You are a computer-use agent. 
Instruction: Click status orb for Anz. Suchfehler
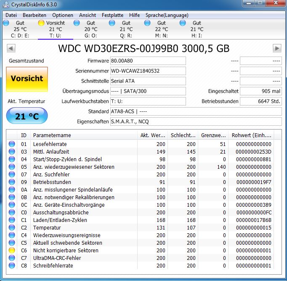[x=12, y=174]
